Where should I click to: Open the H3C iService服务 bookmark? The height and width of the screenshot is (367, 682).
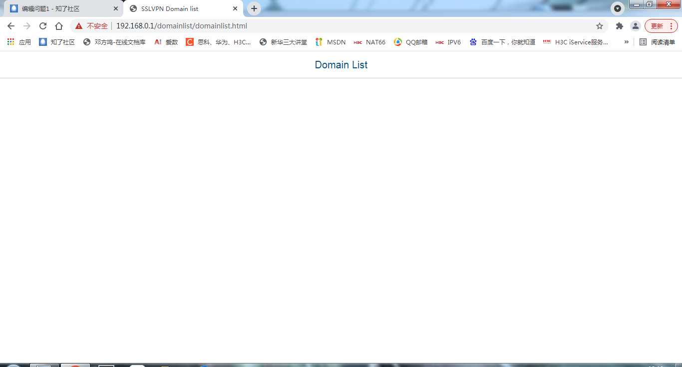(576, 42)
